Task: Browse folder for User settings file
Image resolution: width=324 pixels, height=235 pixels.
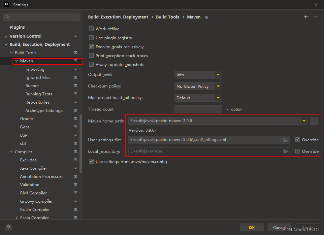Action: point(285,140)
